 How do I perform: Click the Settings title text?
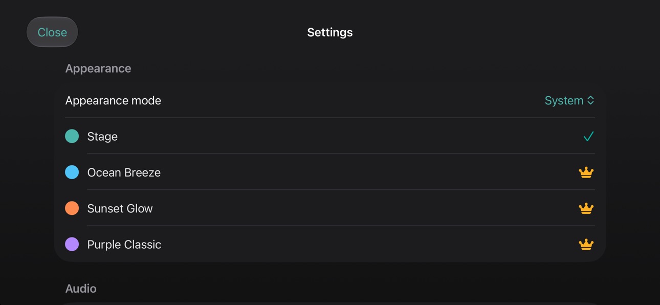pos(330,32)
